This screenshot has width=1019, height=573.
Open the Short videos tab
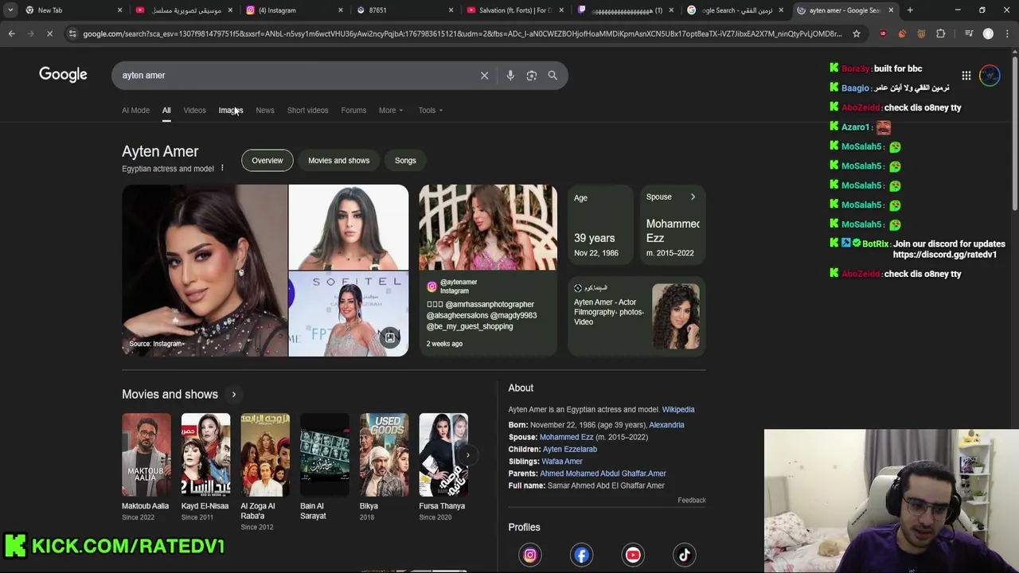click(307, 111)
